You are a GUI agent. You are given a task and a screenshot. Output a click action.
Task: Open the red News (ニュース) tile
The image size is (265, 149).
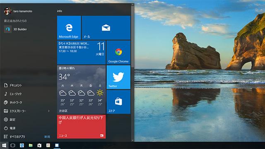[82, 127]
